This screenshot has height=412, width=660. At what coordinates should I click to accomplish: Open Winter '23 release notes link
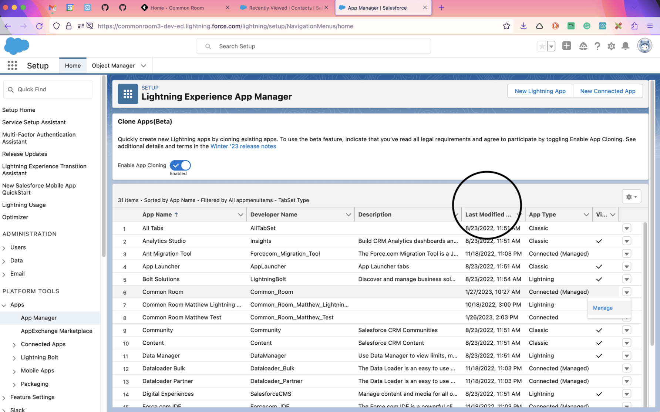[243, 146]
